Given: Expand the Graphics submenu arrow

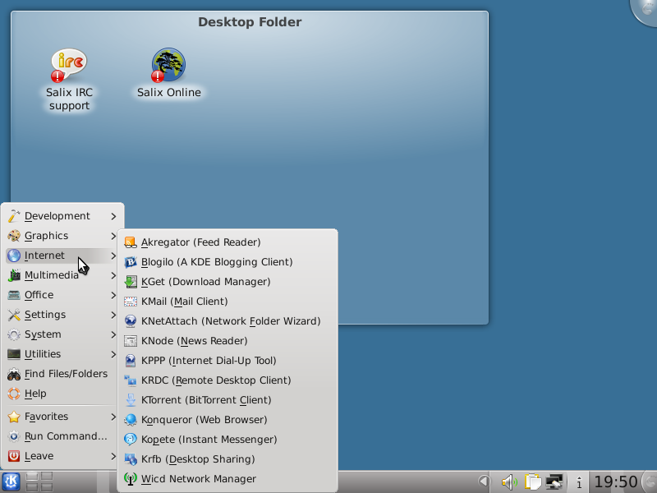Looking at the screenshot, I should [x=113, y=236].
